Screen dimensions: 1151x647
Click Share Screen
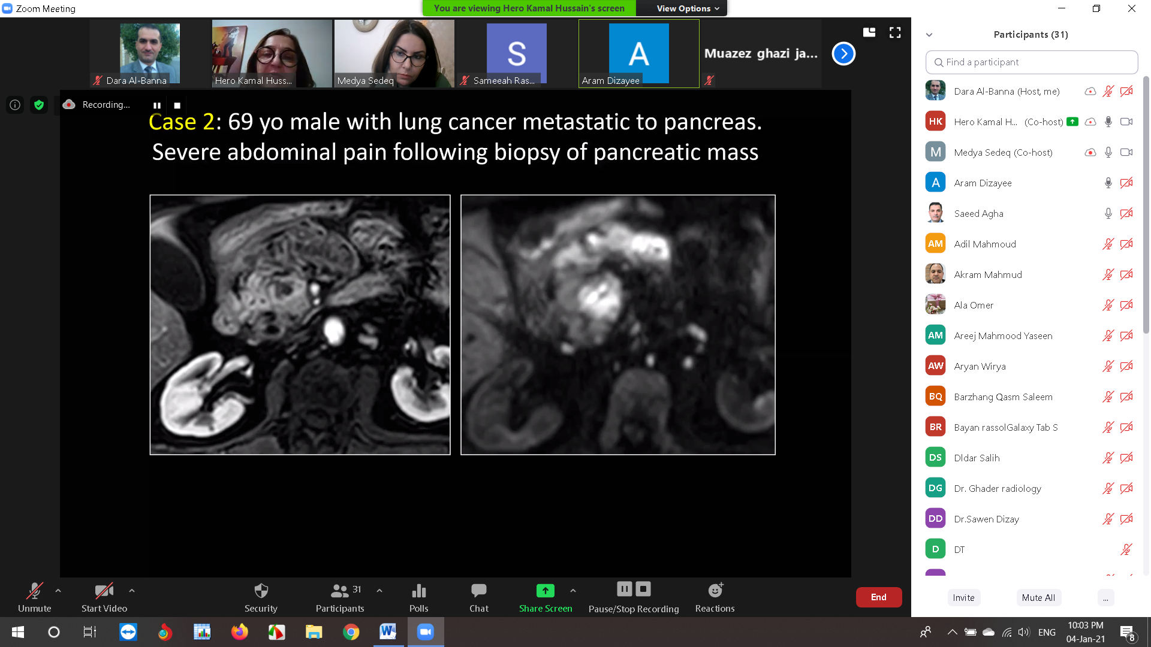[546, 597]
